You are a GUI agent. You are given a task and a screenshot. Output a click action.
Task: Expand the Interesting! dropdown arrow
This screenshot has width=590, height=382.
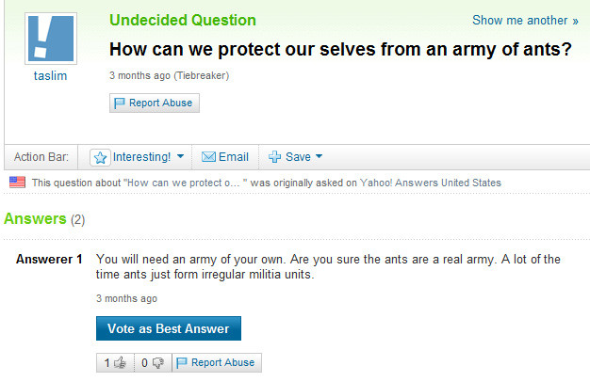point(180,157)
